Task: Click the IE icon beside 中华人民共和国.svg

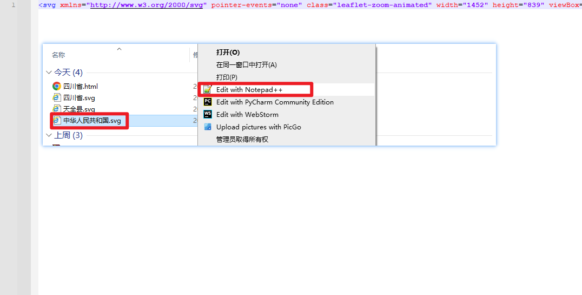Action: tap(57, 120)
